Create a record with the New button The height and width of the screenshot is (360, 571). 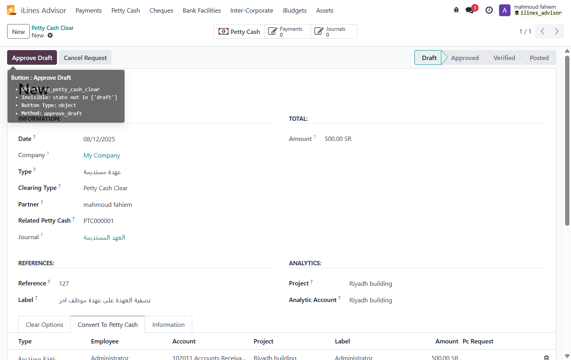coord(19,32)
